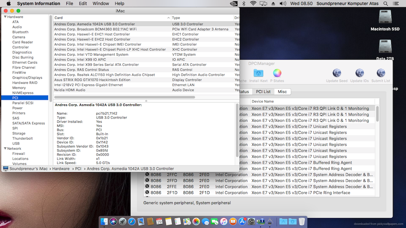Open iBooks from the Dock
Image resolution: width=406 pixels, height=228 pixels.
[233, 222]
